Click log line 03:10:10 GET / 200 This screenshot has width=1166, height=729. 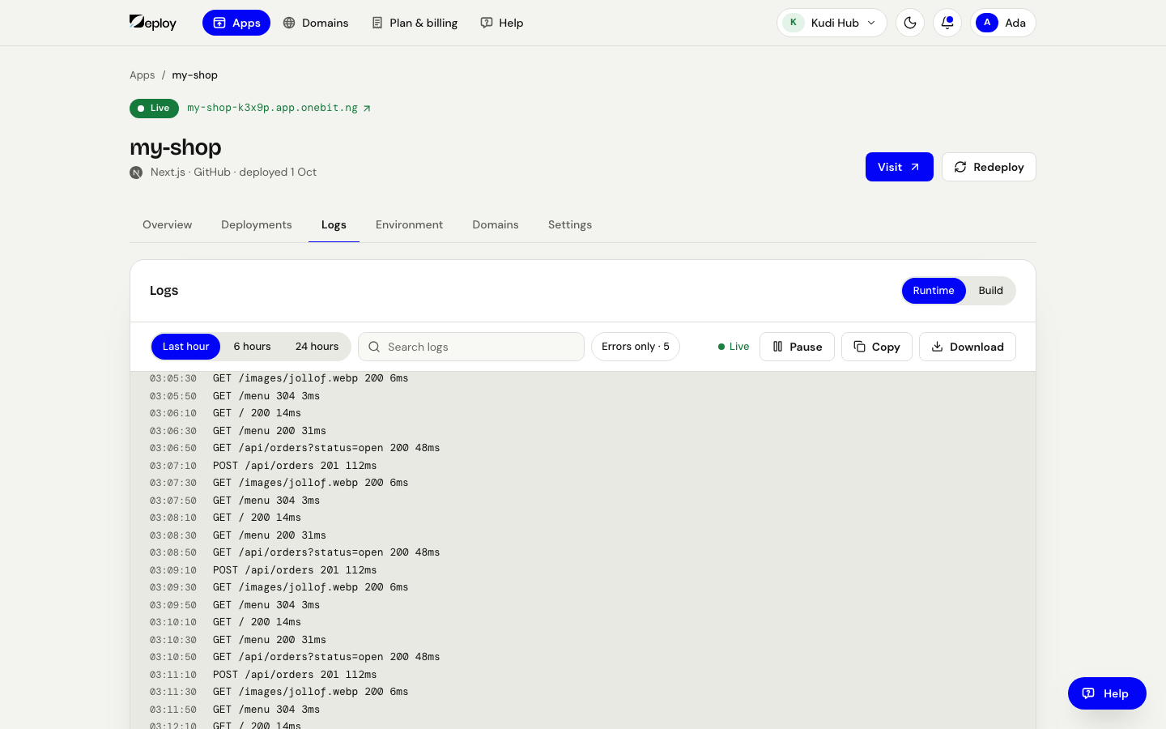point(583,622)
